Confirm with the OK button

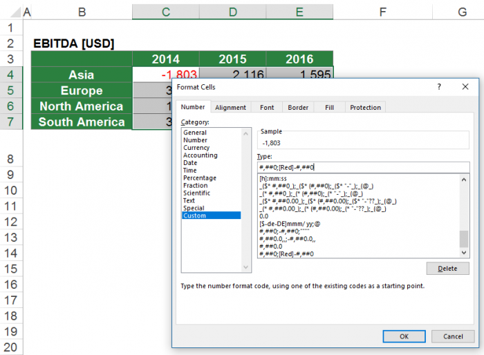(404, 336)
